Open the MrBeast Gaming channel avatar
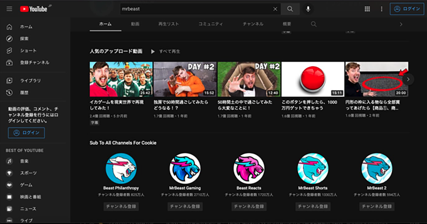427x224 pixels. (185, 168)
